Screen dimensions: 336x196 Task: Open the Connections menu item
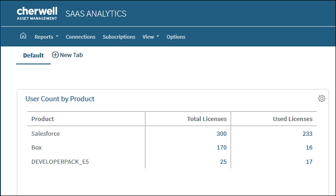81,37
